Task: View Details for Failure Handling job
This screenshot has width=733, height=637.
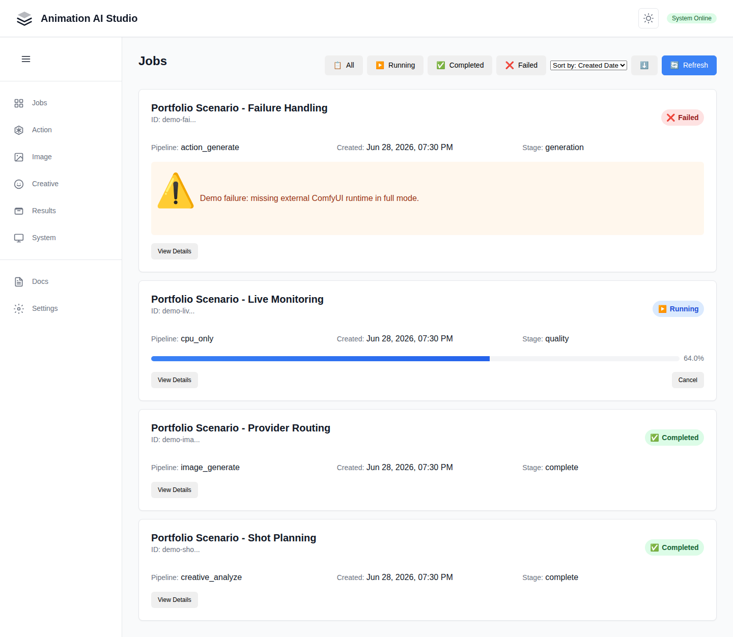Action: coord(175,251)
